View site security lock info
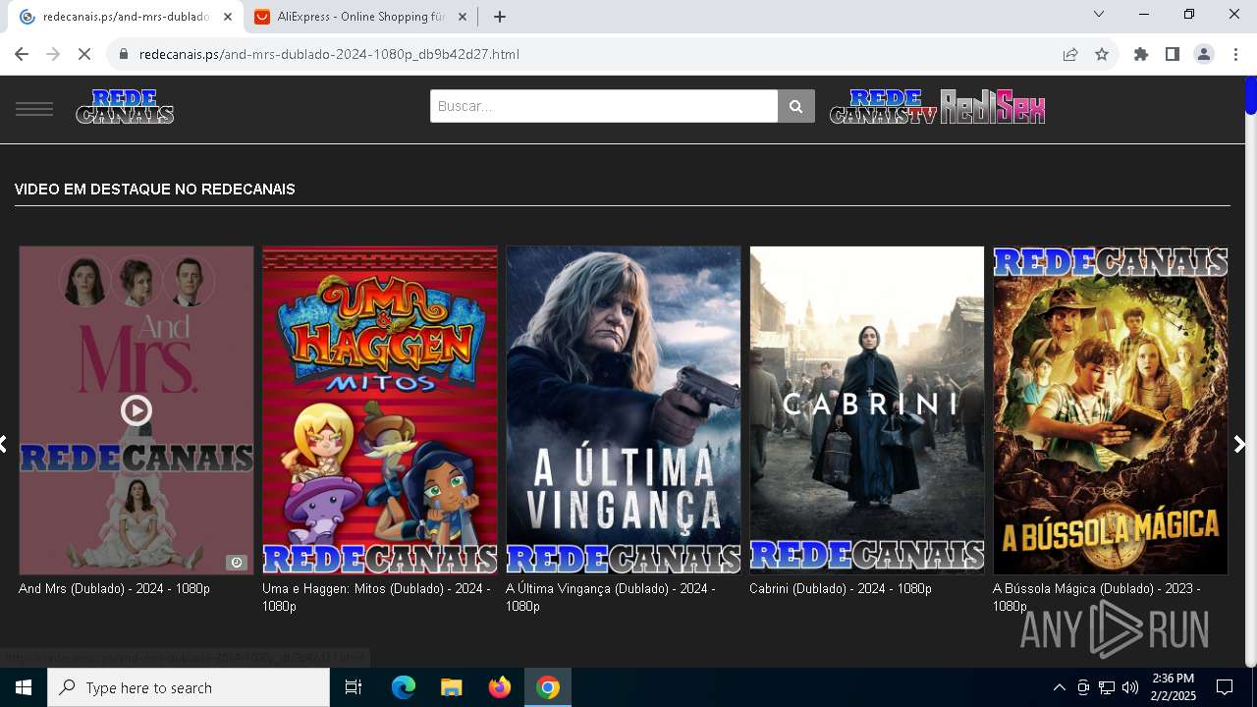The height and width of the screenshot is (707, 1257). coord(124,54)
